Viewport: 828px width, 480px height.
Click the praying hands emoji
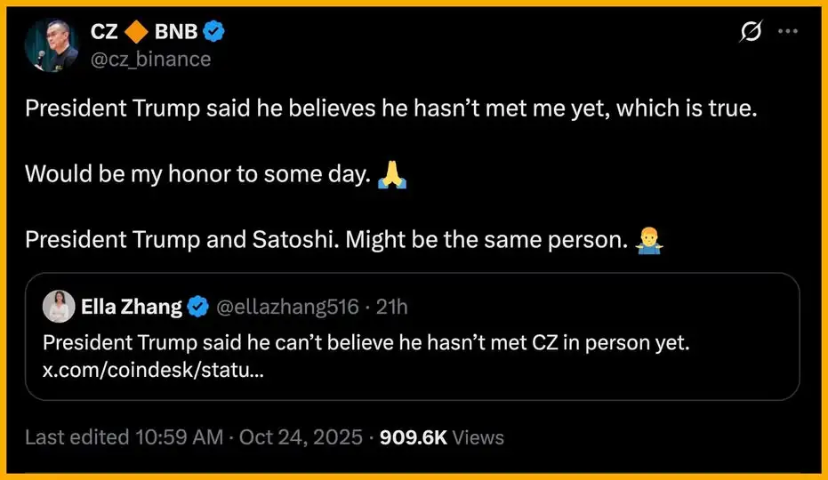pyautogui.click(x=392, y=175)
